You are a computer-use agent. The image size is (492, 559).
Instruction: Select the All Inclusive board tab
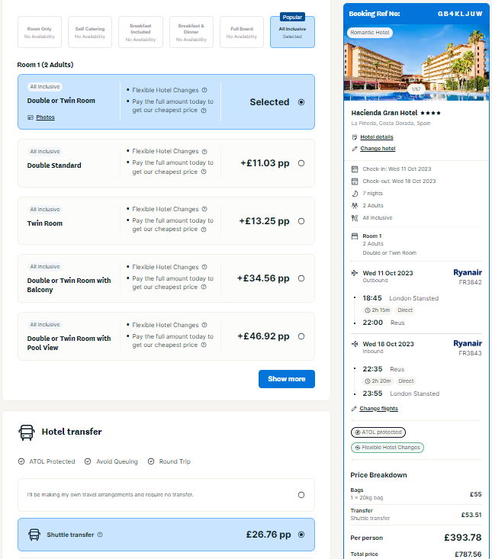tap(292, 32)
